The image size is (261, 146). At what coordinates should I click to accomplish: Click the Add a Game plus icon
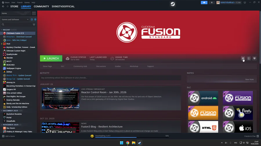[3, 136]
